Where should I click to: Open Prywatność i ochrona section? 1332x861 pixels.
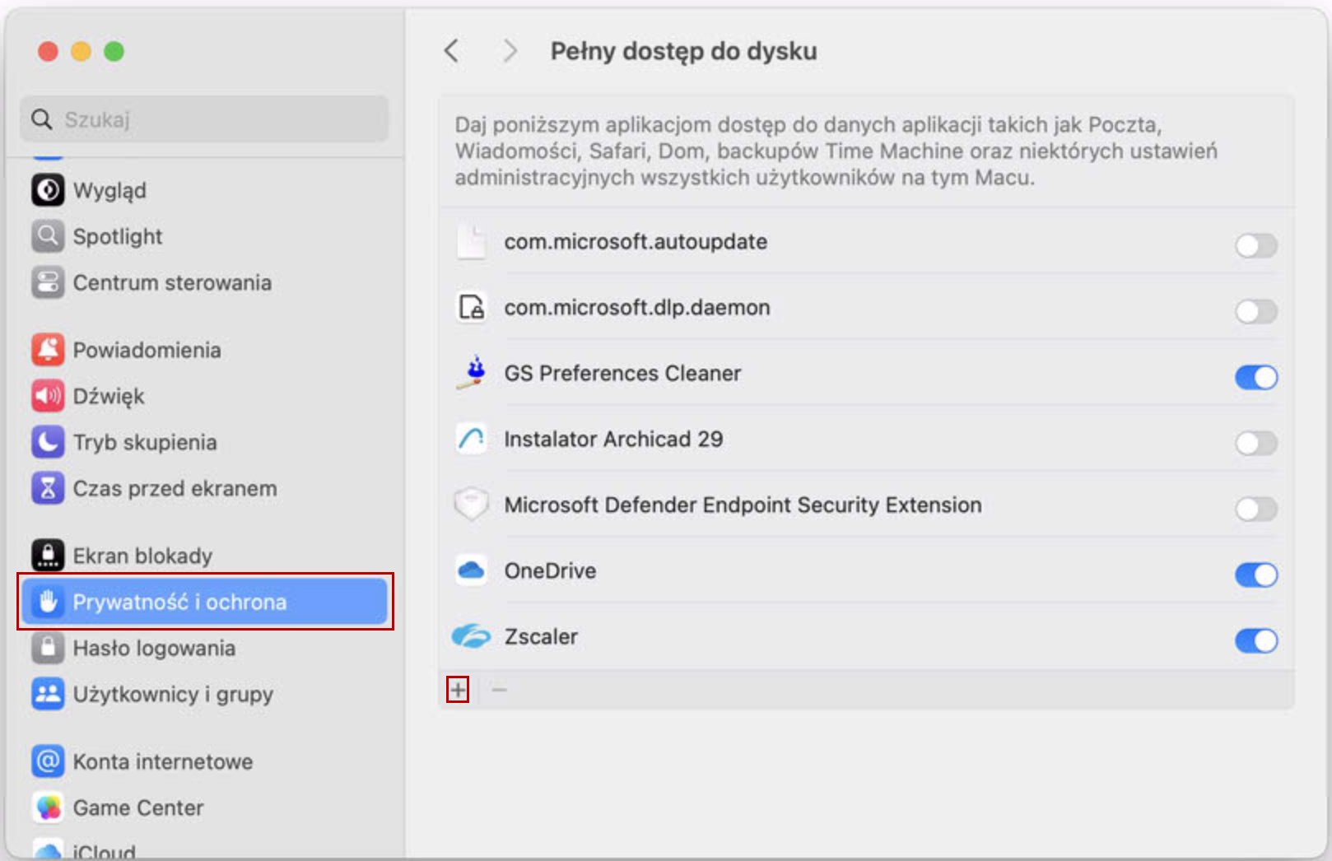pyautogui.click(x=181, y=602)
